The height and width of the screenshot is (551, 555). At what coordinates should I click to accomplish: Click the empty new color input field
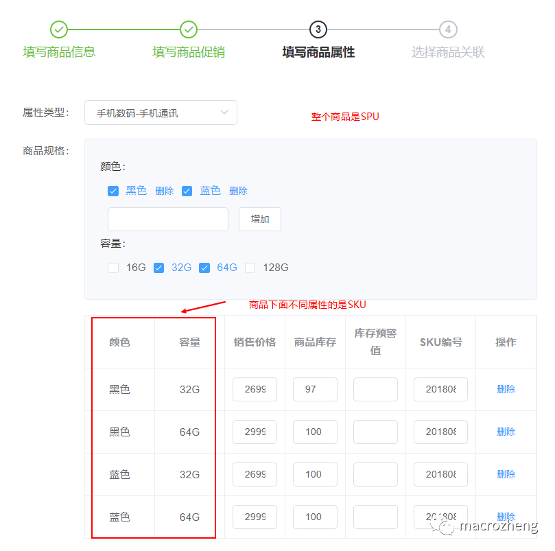pyautogui.click(x=167, y=219)
